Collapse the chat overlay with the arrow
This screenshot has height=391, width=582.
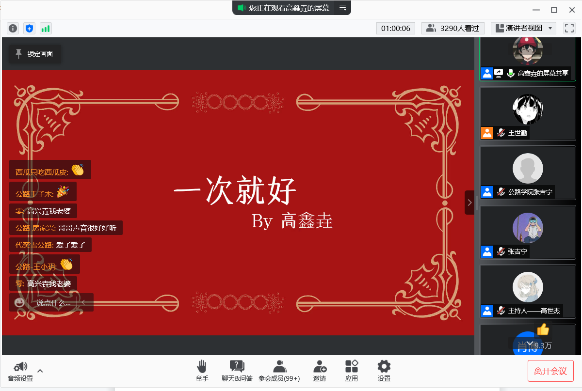coord(84,302)
